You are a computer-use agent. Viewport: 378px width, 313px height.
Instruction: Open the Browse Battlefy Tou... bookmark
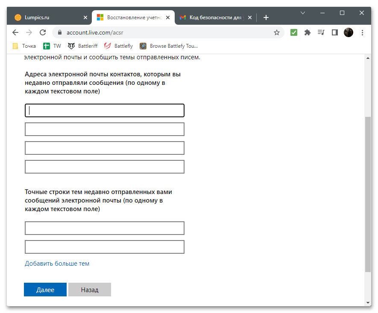[169, 46]
